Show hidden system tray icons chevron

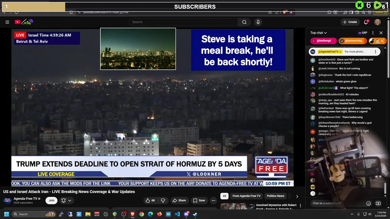(x=352, y=214)
